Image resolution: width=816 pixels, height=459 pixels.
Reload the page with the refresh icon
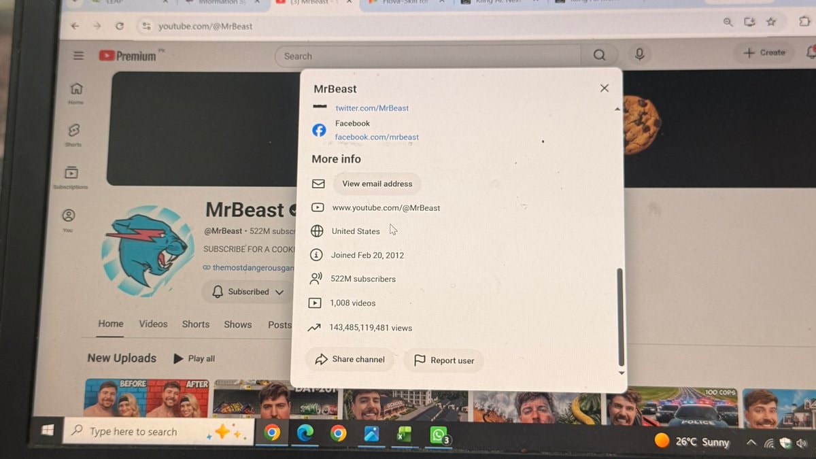coord(120,26)
